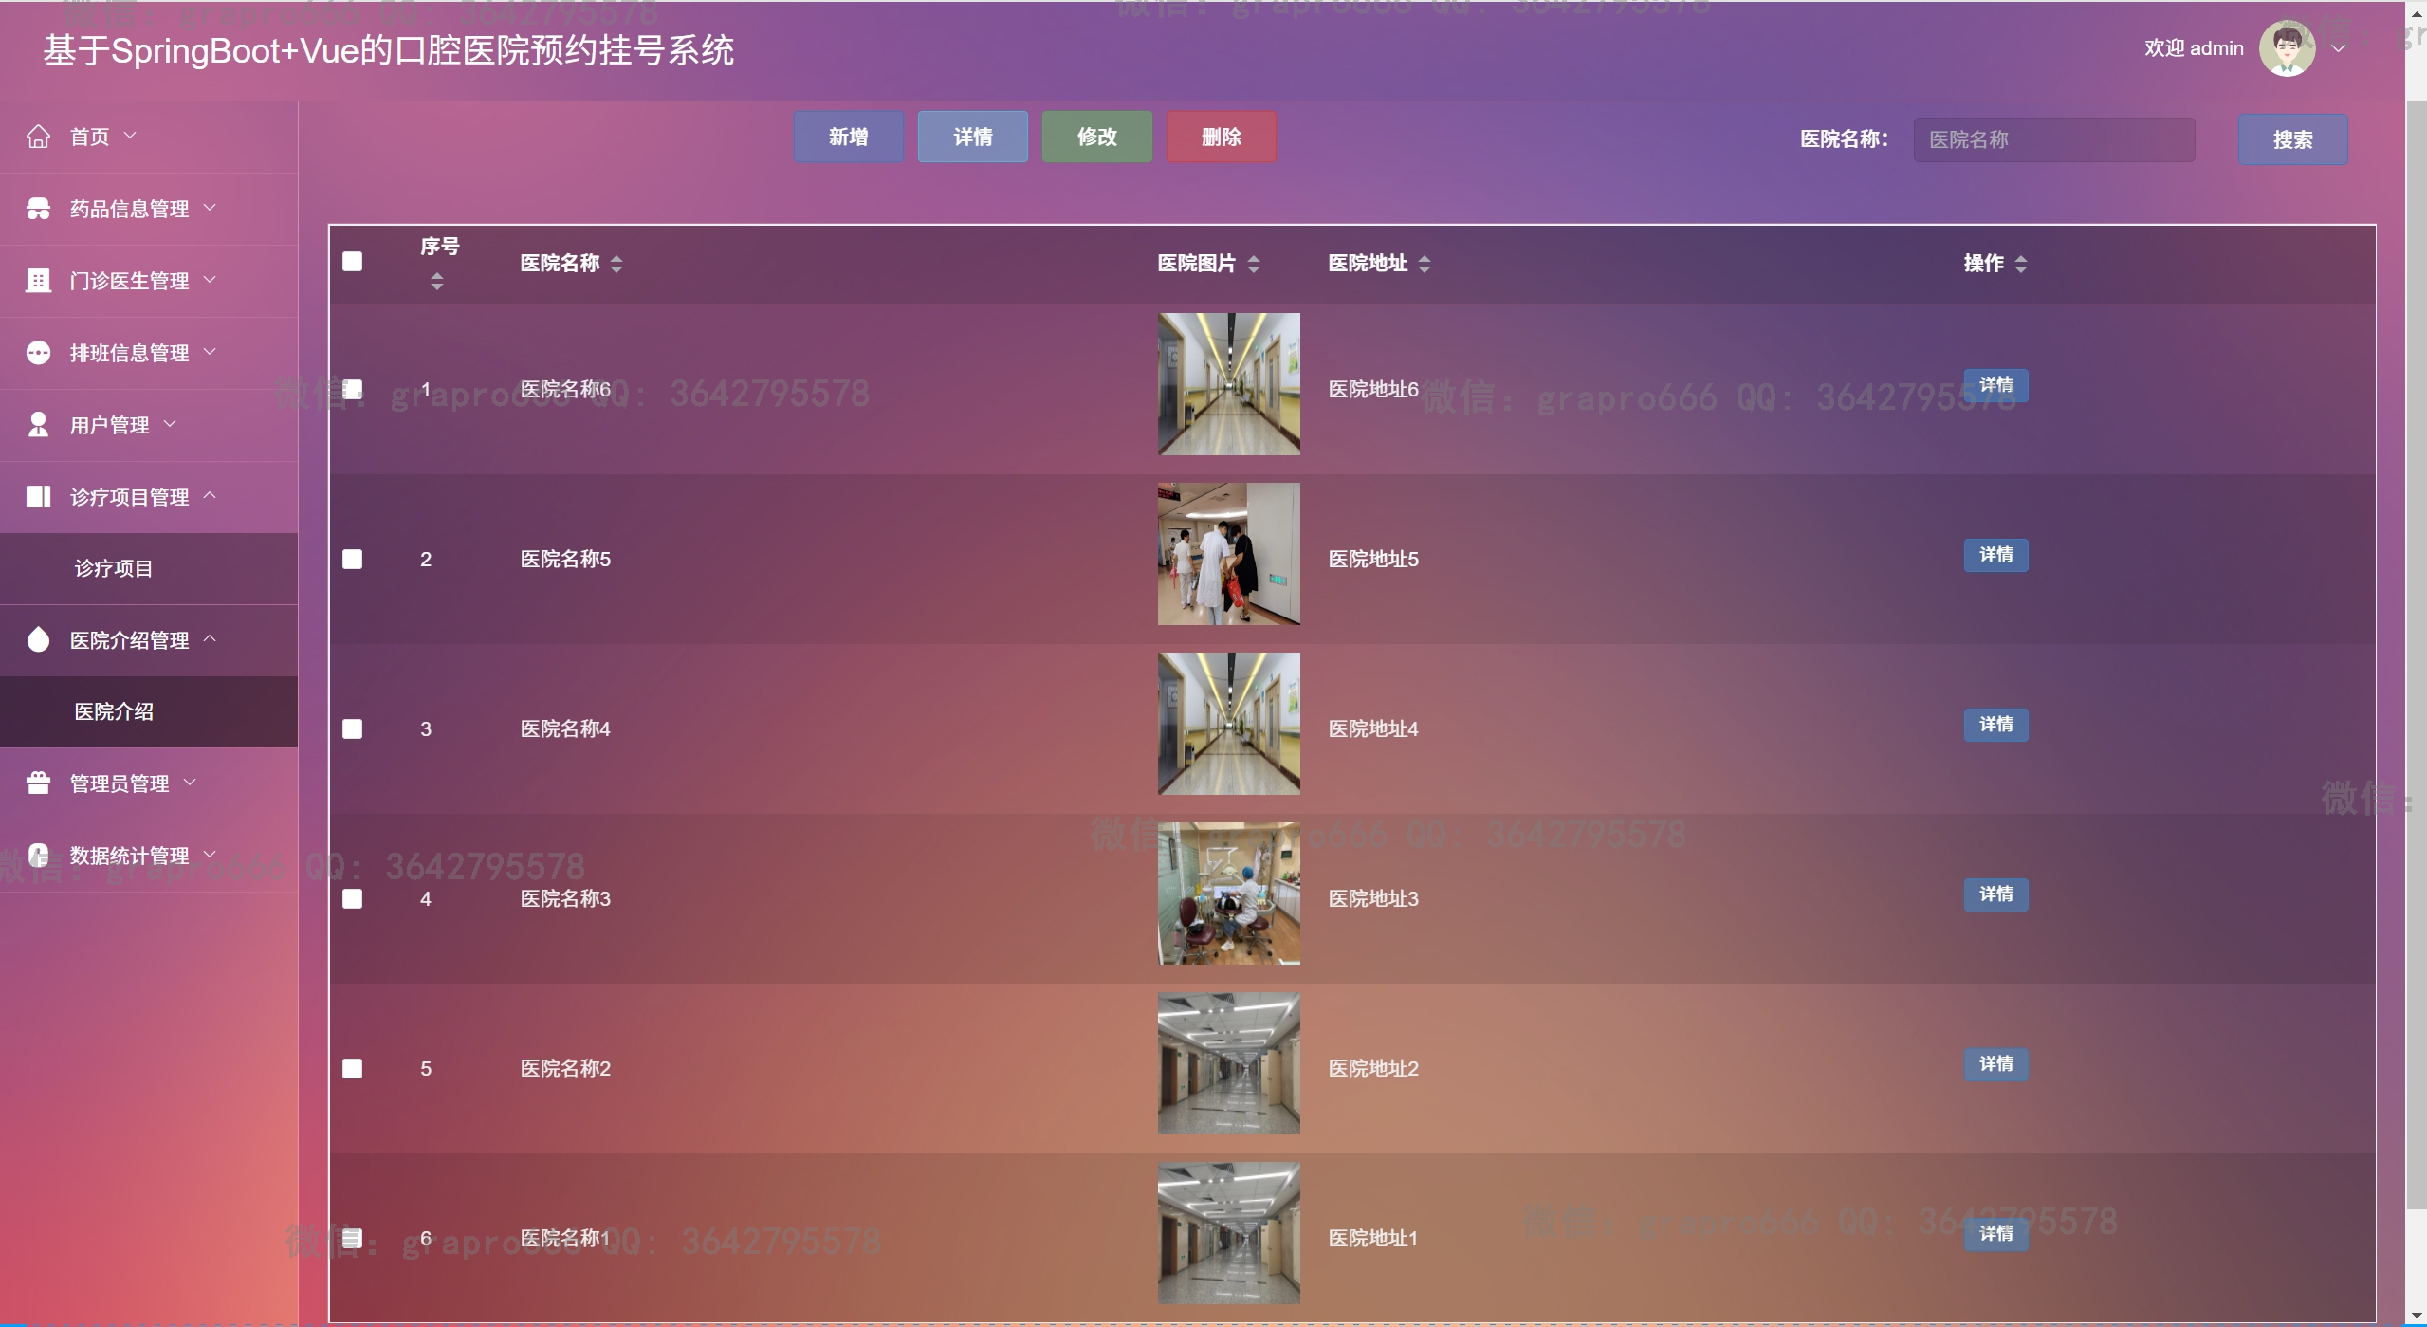
Task: Open the 诊疗项目 submenu item
Action: [x=114, y=569]
